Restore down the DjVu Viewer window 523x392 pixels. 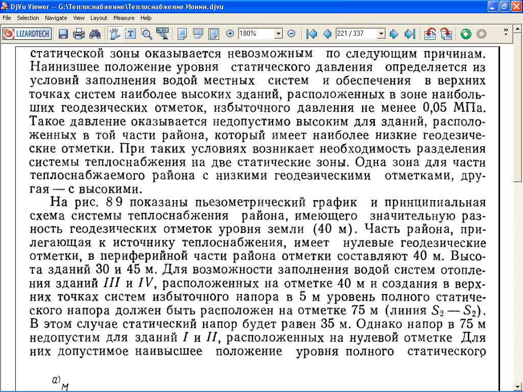[504, 6]
